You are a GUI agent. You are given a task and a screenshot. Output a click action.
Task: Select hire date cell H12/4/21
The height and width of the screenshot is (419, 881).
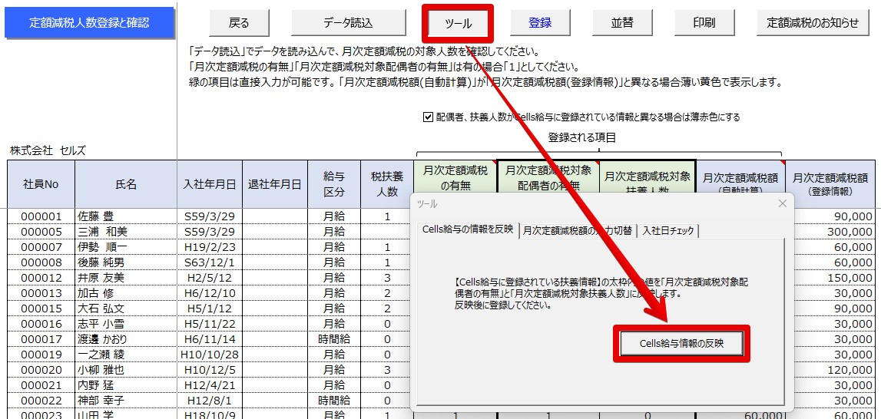[210, 386]
